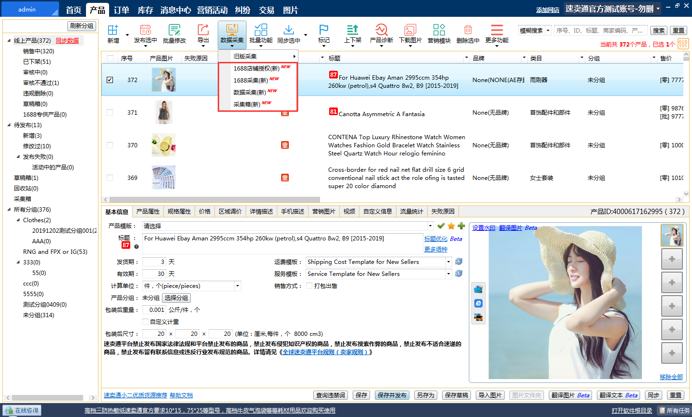Click the 标记 flag icon
Screen dimensions: 692x417
tap(324, 30)
